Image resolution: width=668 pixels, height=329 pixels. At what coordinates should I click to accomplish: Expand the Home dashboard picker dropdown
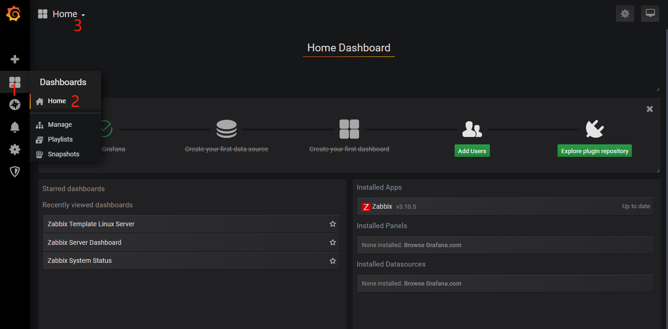(64, 14)
